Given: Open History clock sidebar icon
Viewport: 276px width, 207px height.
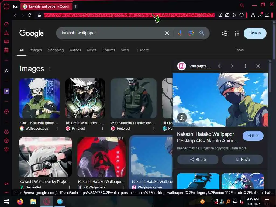Looking at the screenshot, I should [6, 132].
